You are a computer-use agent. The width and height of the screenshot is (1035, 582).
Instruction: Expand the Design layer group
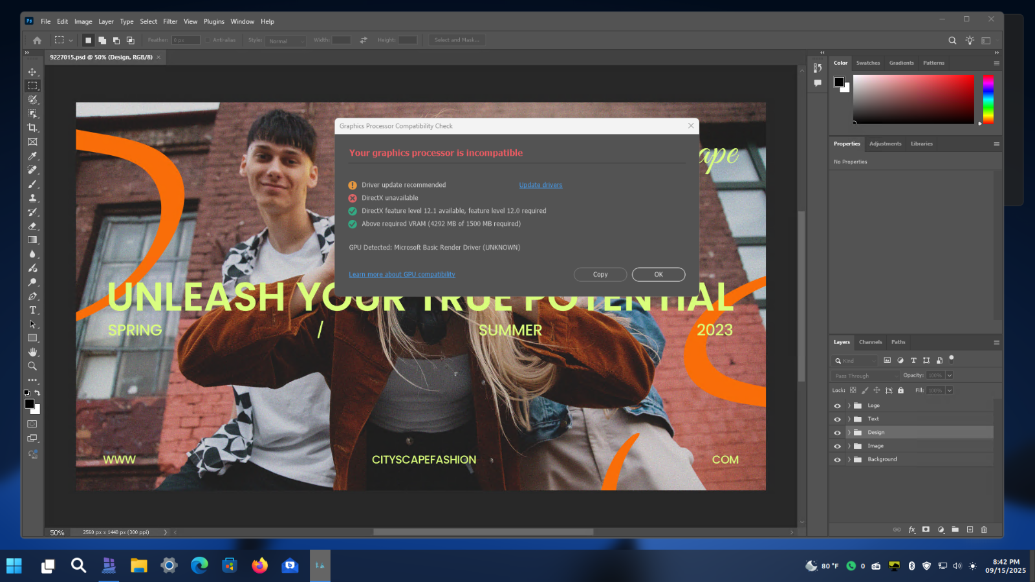click(849, 433)
